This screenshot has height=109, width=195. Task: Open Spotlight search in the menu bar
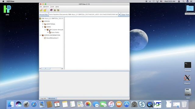point(183,1)
